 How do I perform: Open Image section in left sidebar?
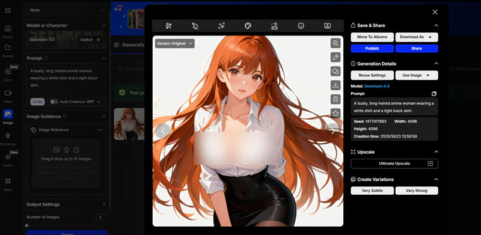(8, 117)
